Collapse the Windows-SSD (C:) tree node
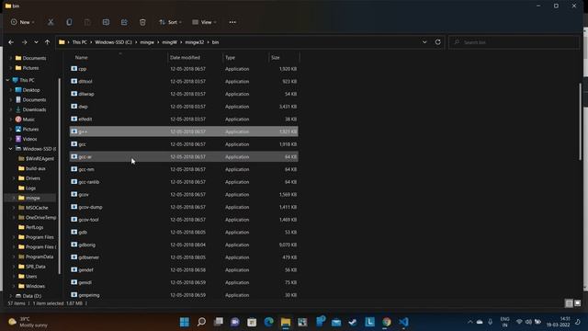Screen dimensions: 588x331 (x=10, y=149)
